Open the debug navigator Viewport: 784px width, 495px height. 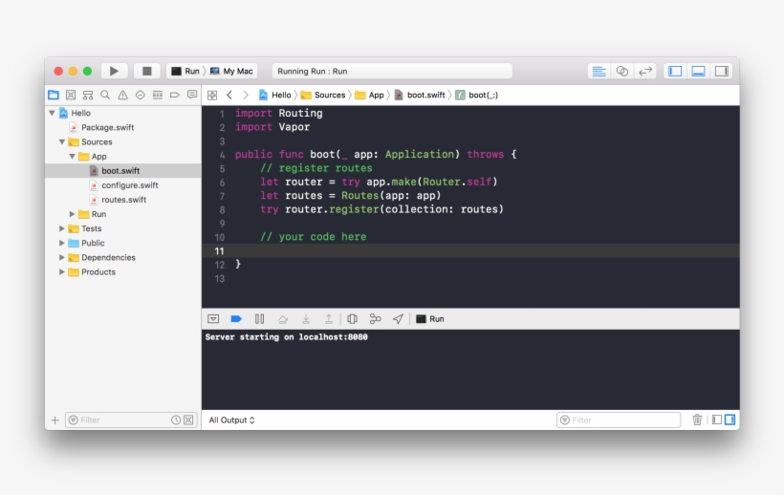tap(158, 95)
